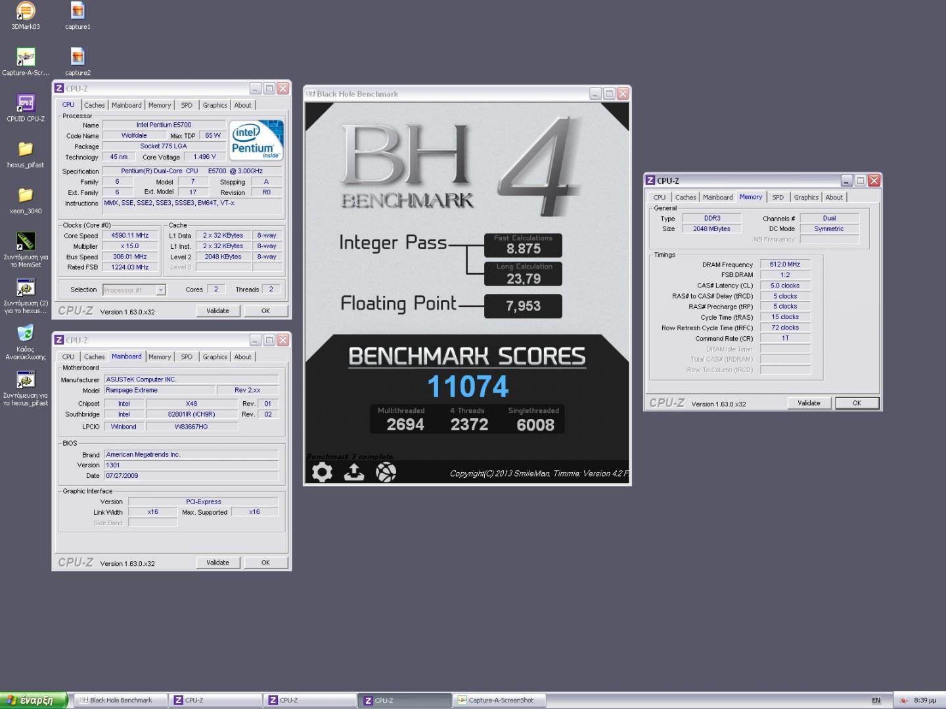This screenshot has width=946, height=709.
Task: Click the Core Speed value 4590.11 MHz
Action: pos(129,235)
